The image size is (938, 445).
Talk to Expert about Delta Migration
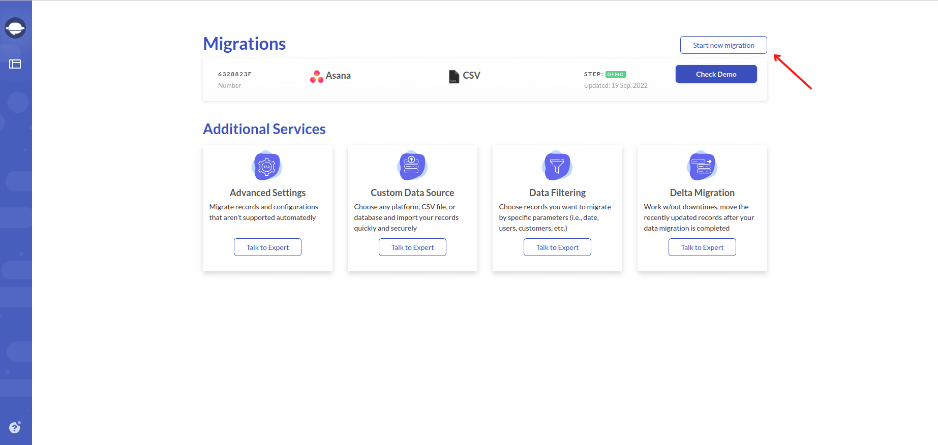702,247
